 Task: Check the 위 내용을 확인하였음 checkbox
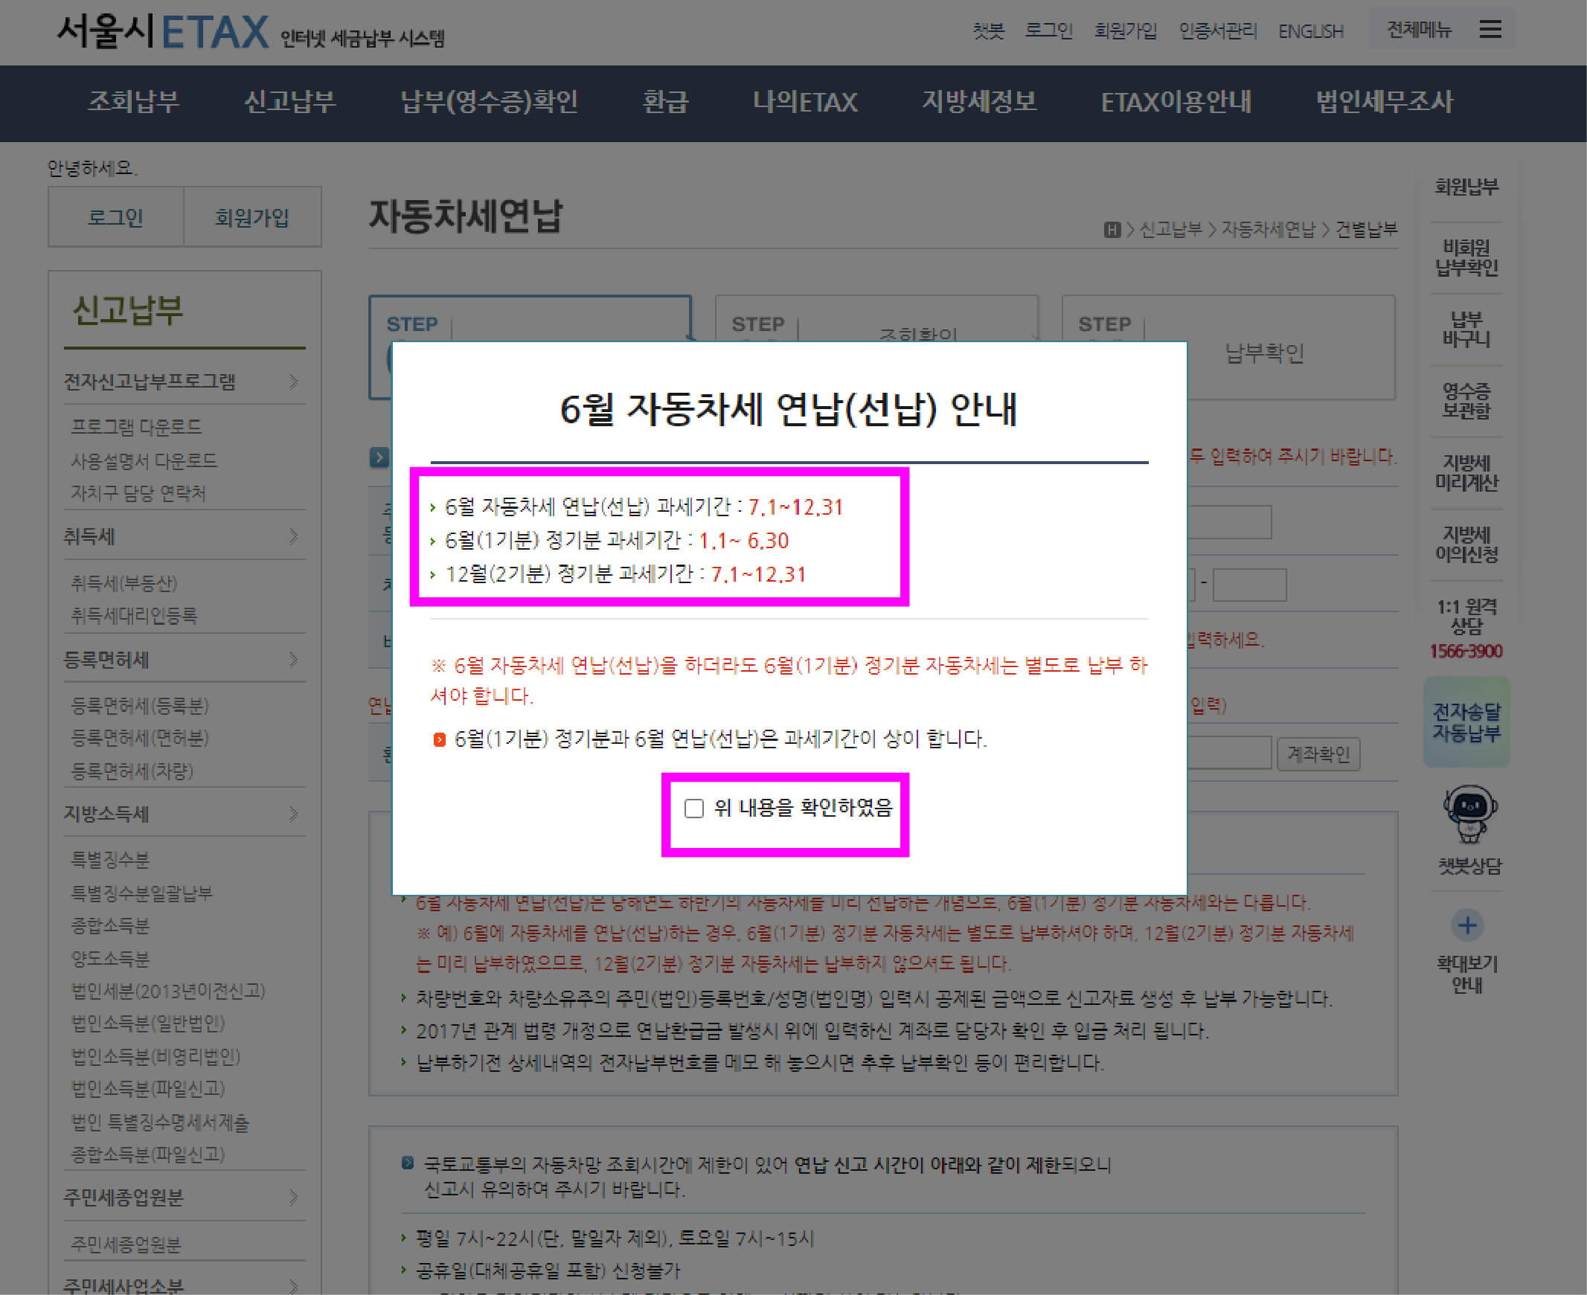(694, 809)
